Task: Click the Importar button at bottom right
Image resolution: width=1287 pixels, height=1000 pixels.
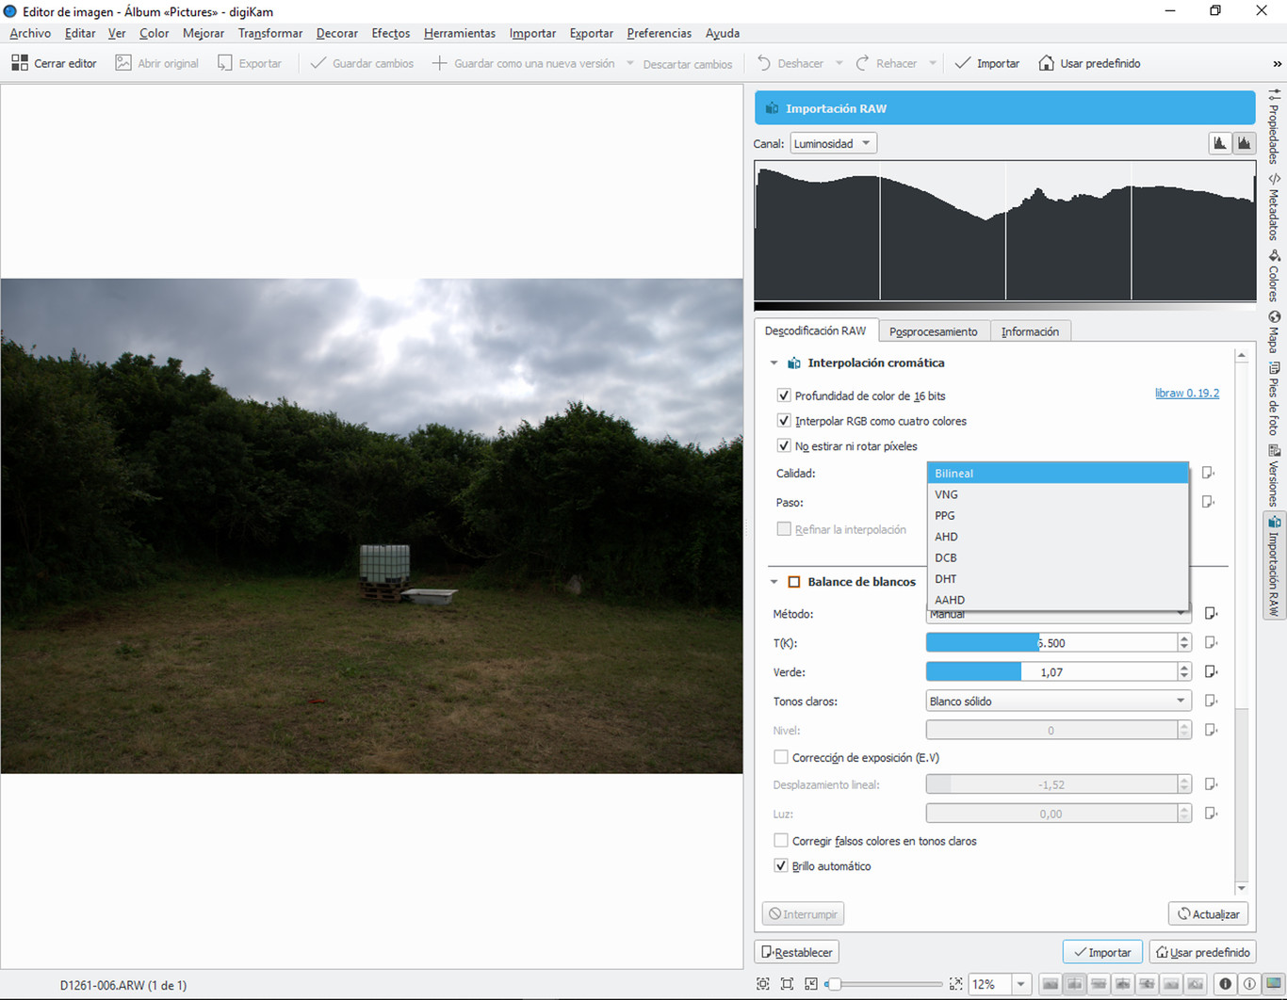Action: (1102, 951)
